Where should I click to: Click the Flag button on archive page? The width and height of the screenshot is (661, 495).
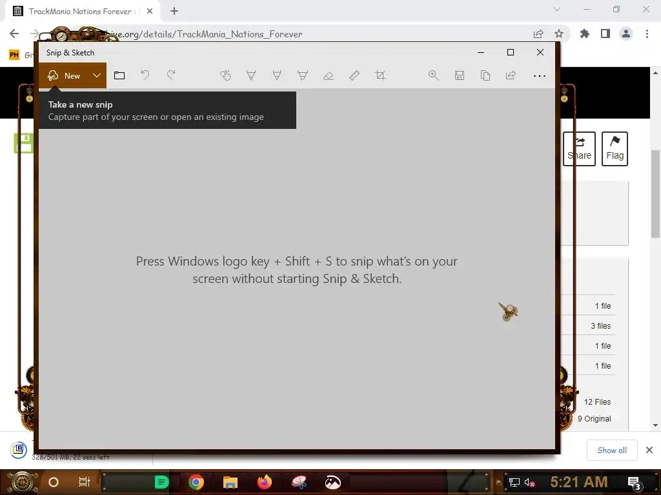click(615, 149)
